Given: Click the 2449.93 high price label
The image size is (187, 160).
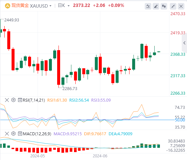Looking at the screenshot, I should 12,20.
